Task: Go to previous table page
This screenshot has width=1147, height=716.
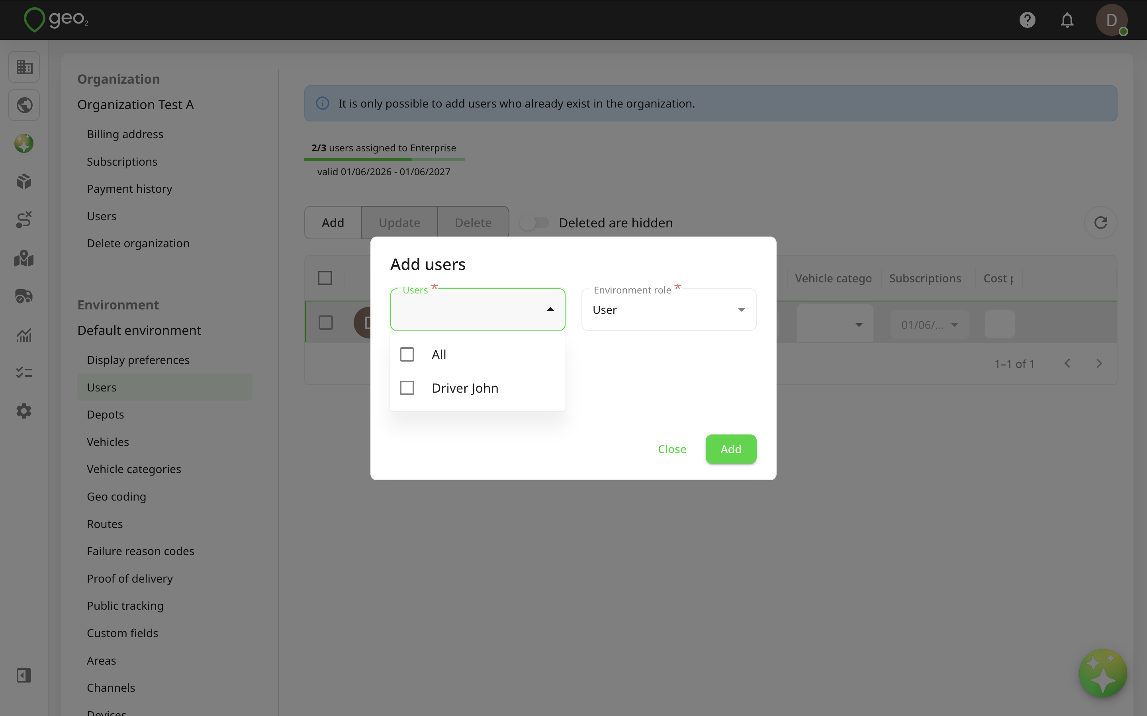Action: point(1067,364)
